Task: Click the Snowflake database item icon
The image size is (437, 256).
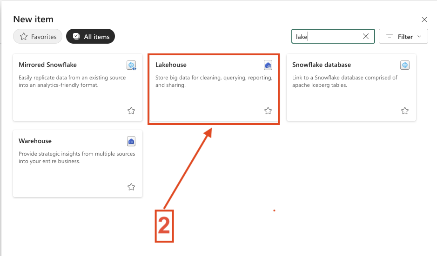Action: click(x=405, y=65)
